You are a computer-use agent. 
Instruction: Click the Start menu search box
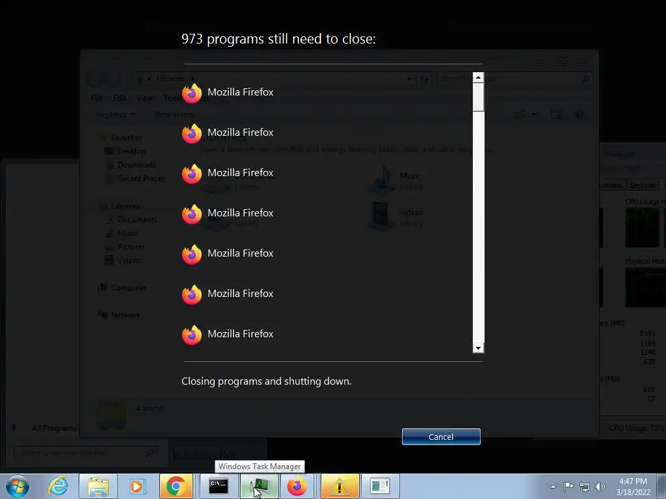tap(85, 453)
